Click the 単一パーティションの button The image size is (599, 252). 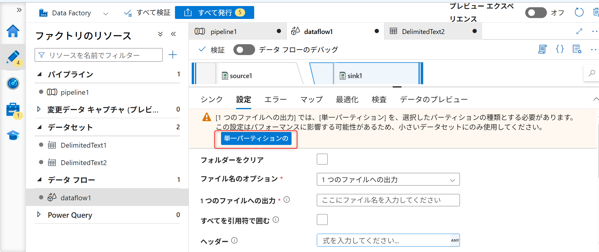(256, 138)
